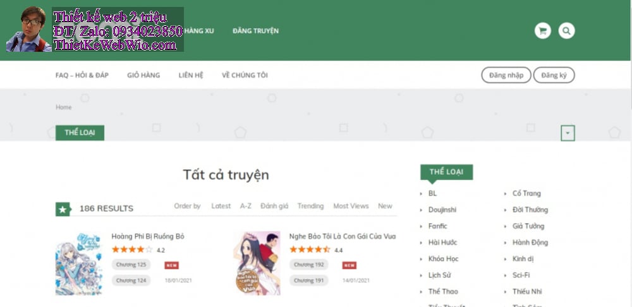Open the ĐĂNG TRUYỆN menu item

tap(255, 31)
